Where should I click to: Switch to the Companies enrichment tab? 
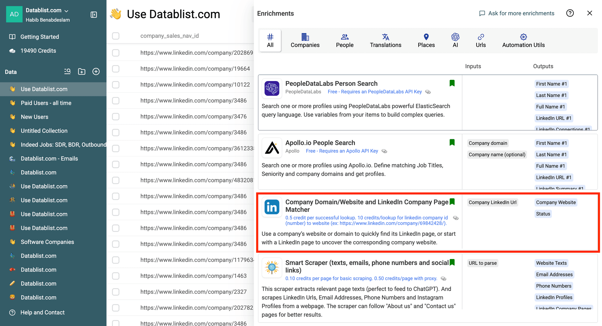pos(305,40)
